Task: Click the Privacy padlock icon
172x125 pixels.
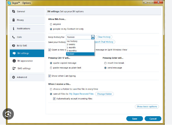Action: (14, 20)
